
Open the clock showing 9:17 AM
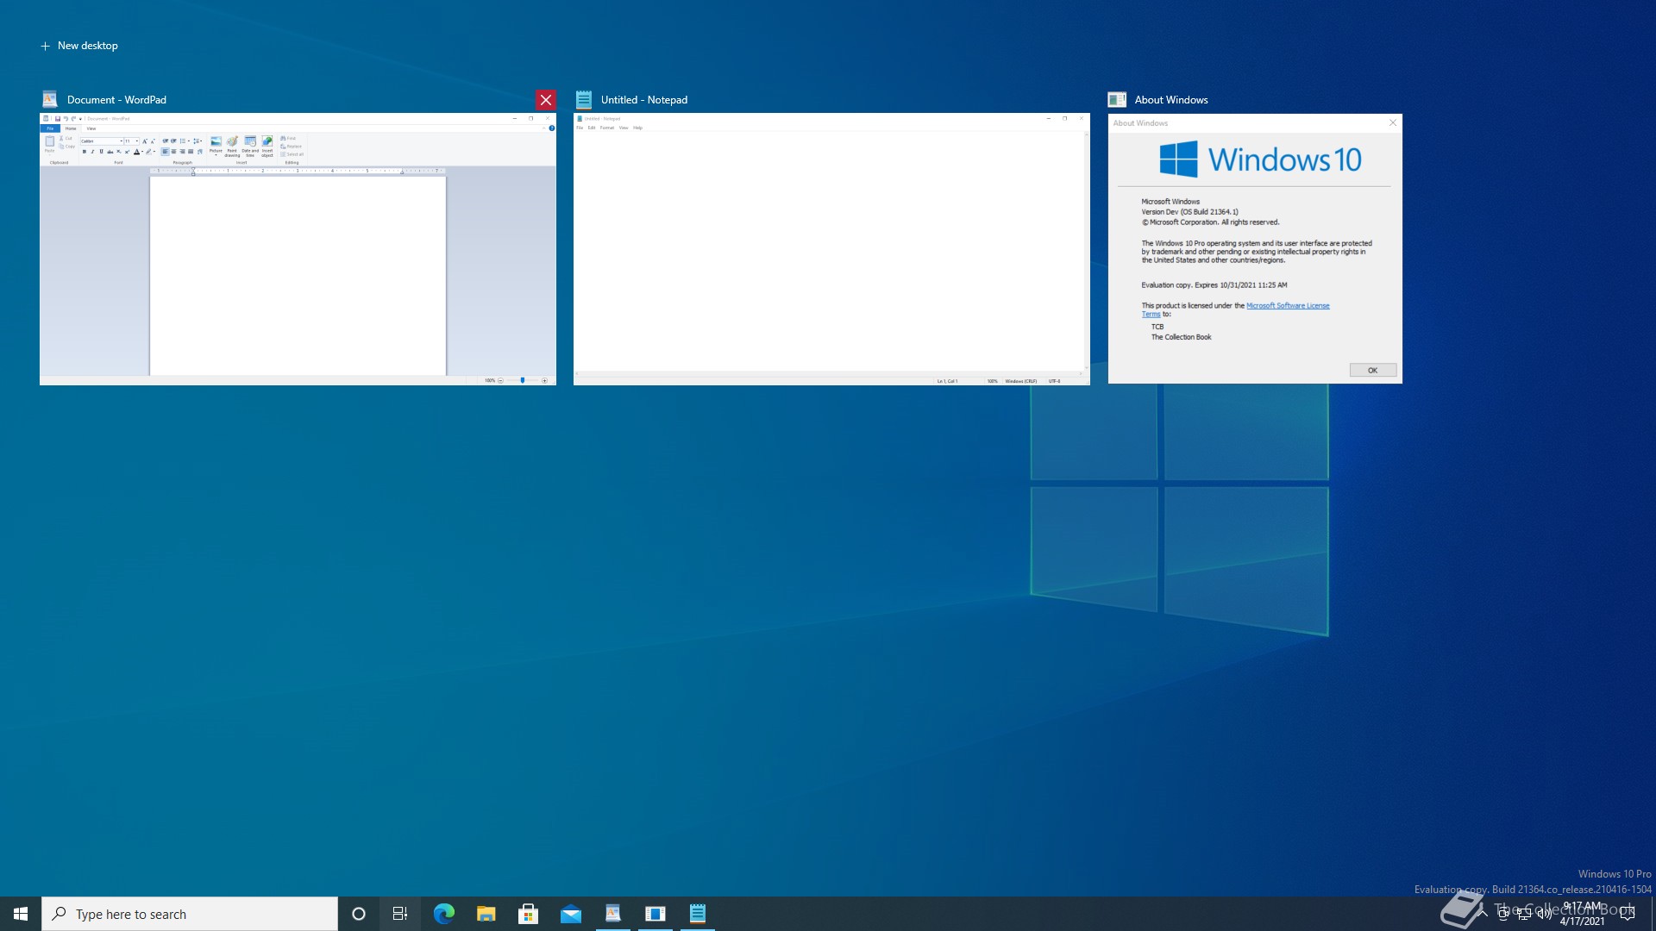click(x=1582, y=914)
